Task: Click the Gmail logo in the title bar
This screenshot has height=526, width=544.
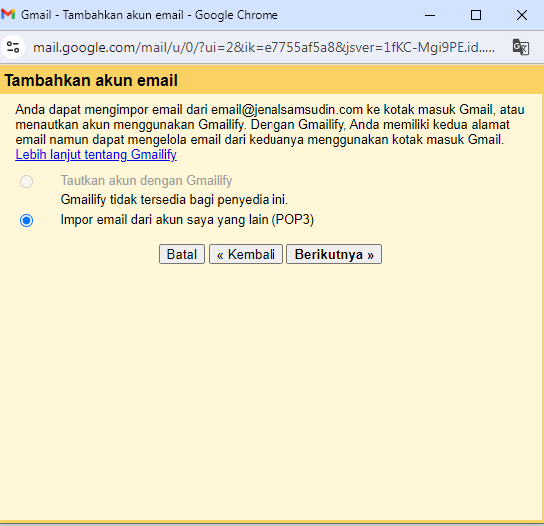Action: click(x=8, y=15)
